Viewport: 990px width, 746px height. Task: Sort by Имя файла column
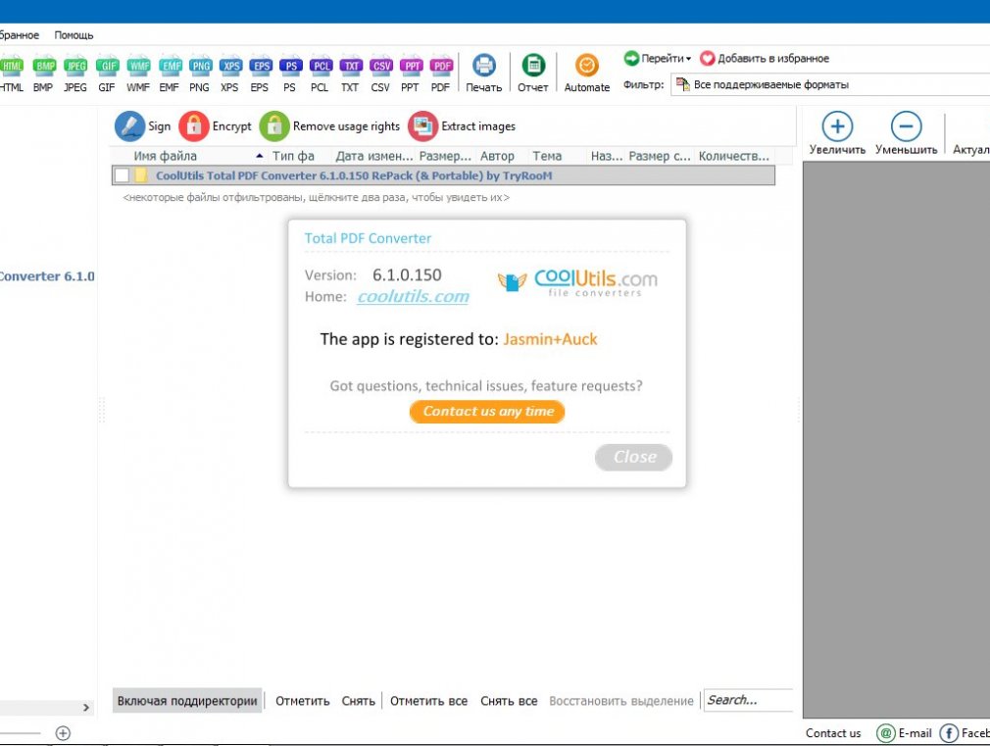(x=165, y=156)
